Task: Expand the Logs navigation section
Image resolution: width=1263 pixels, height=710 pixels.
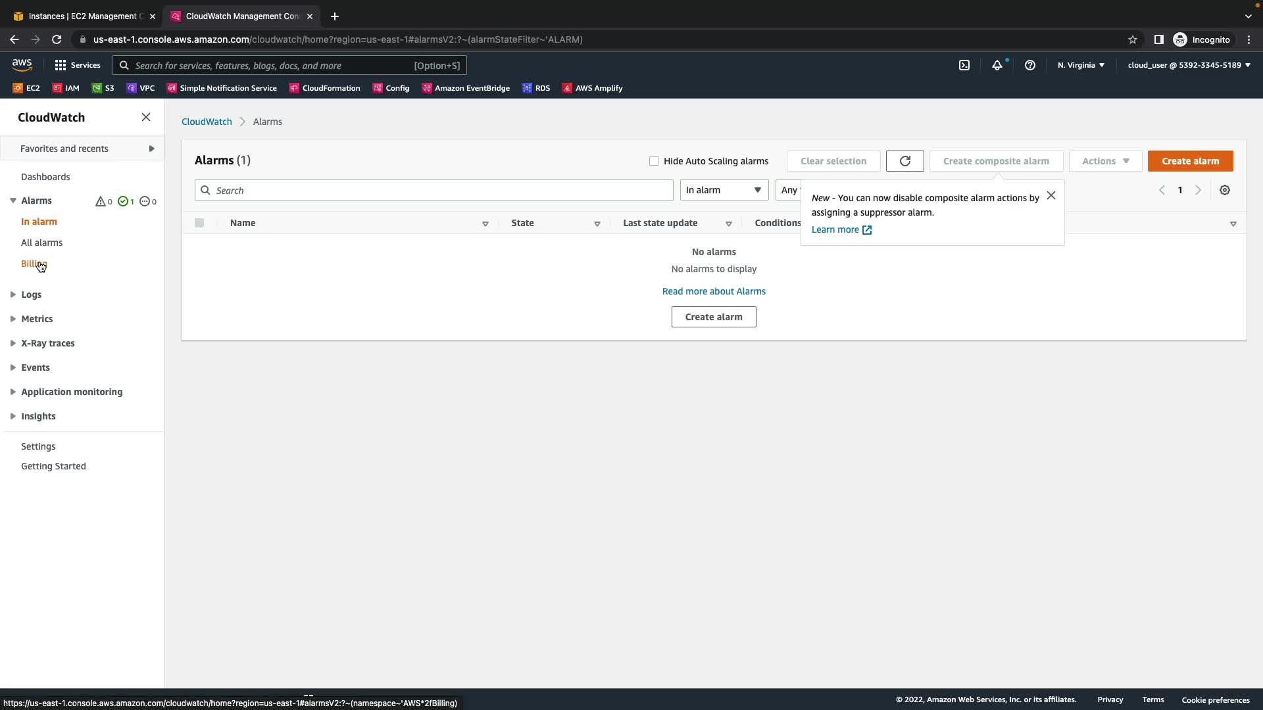Action: click(x=31, y=295)
